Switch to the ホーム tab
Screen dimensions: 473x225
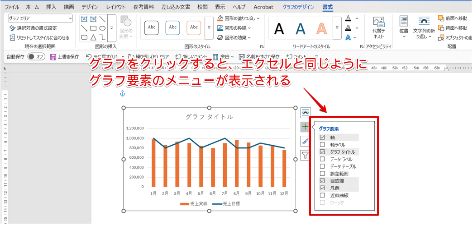point(32,7)
